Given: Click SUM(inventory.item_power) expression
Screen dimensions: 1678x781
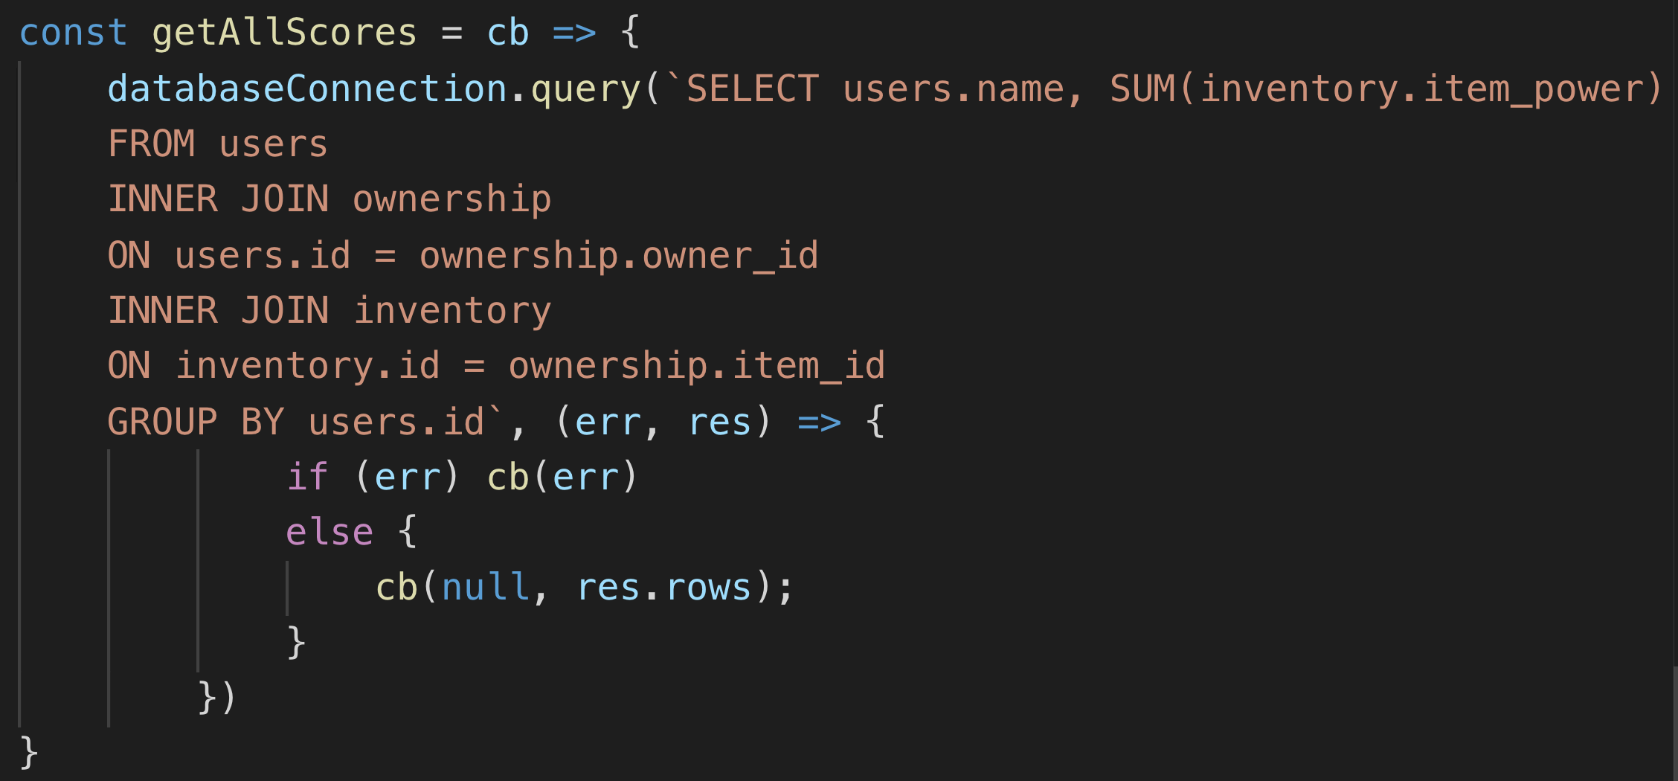Looking at the screenshot, I should pyautogui.click(x=1386, y=89).
